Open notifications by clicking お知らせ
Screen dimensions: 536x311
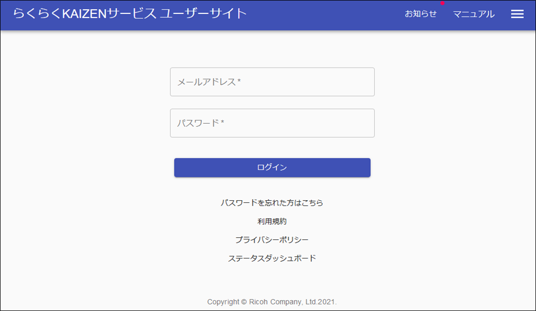point(421,14)
